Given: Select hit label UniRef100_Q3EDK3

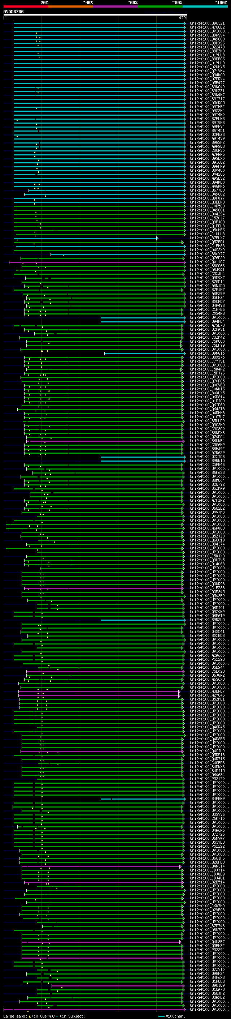Looking at the screenshot, I should coord(207,202).
